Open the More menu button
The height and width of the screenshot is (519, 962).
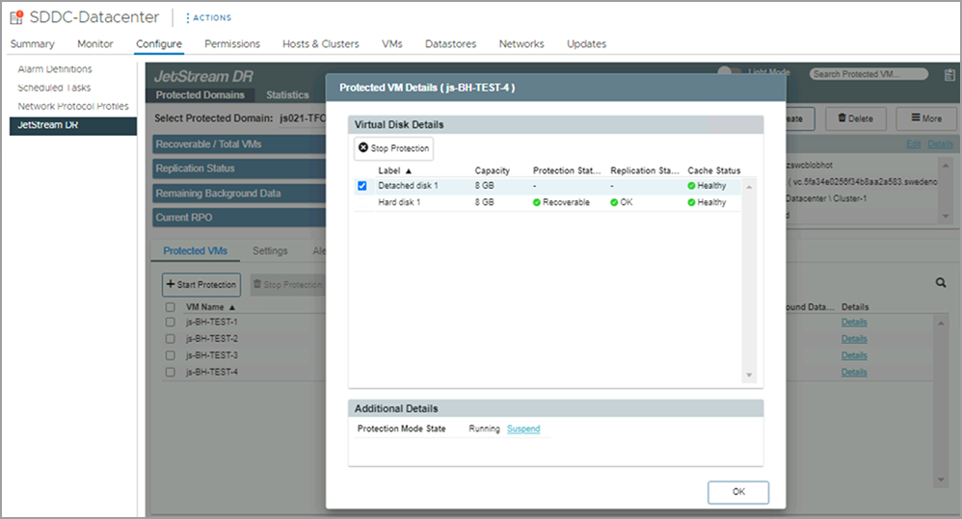[919, 118]
